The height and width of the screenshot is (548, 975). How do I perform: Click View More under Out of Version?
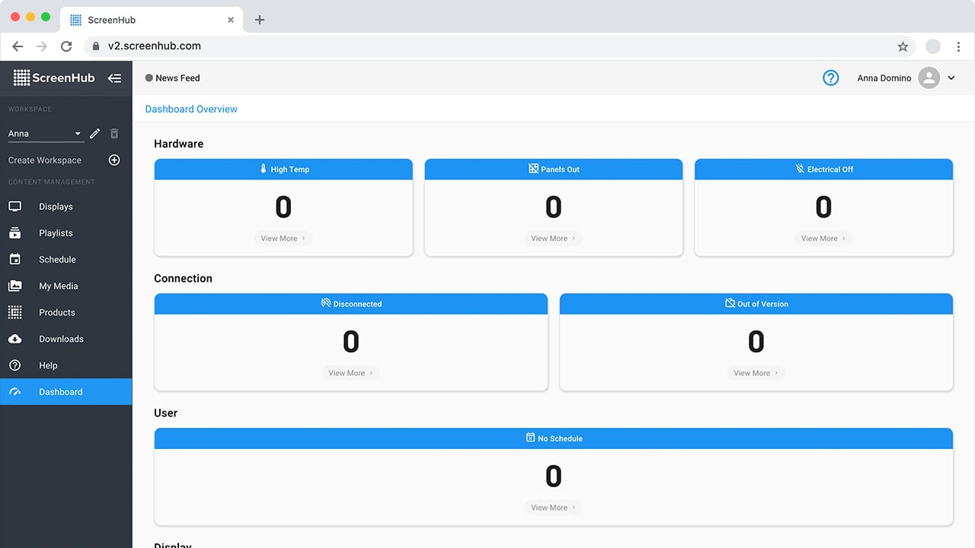pos(756,373)
